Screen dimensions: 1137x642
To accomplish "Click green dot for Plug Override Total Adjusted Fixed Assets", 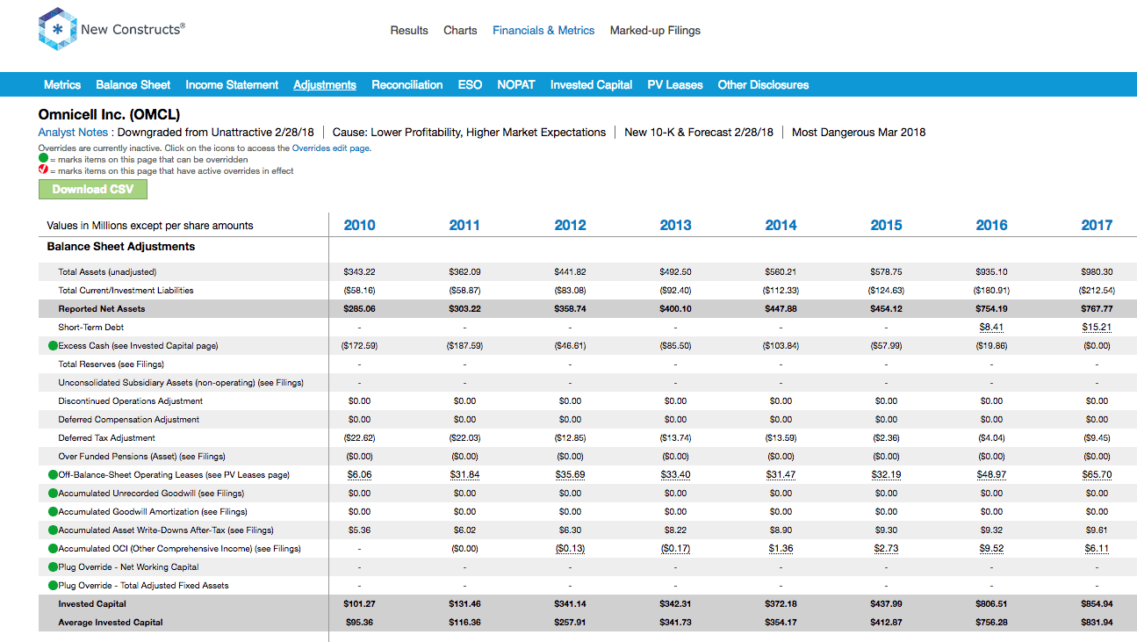I will (x=53, y=586).
